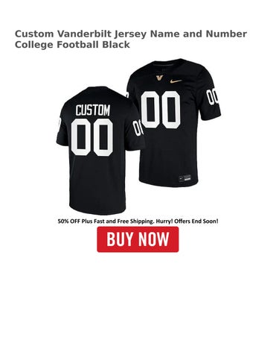This screenshot has height=358, width=276.
Task: Click the red BUY NOW button
Action: tap(138, 239)
